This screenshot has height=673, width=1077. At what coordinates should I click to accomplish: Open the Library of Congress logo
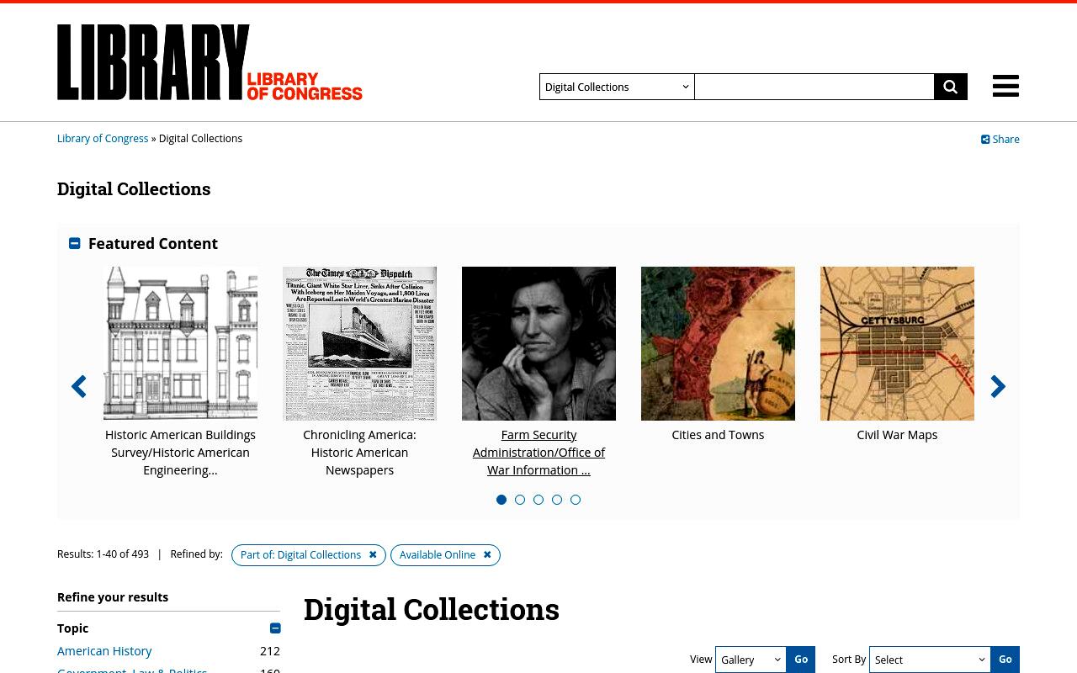(210, 62)
